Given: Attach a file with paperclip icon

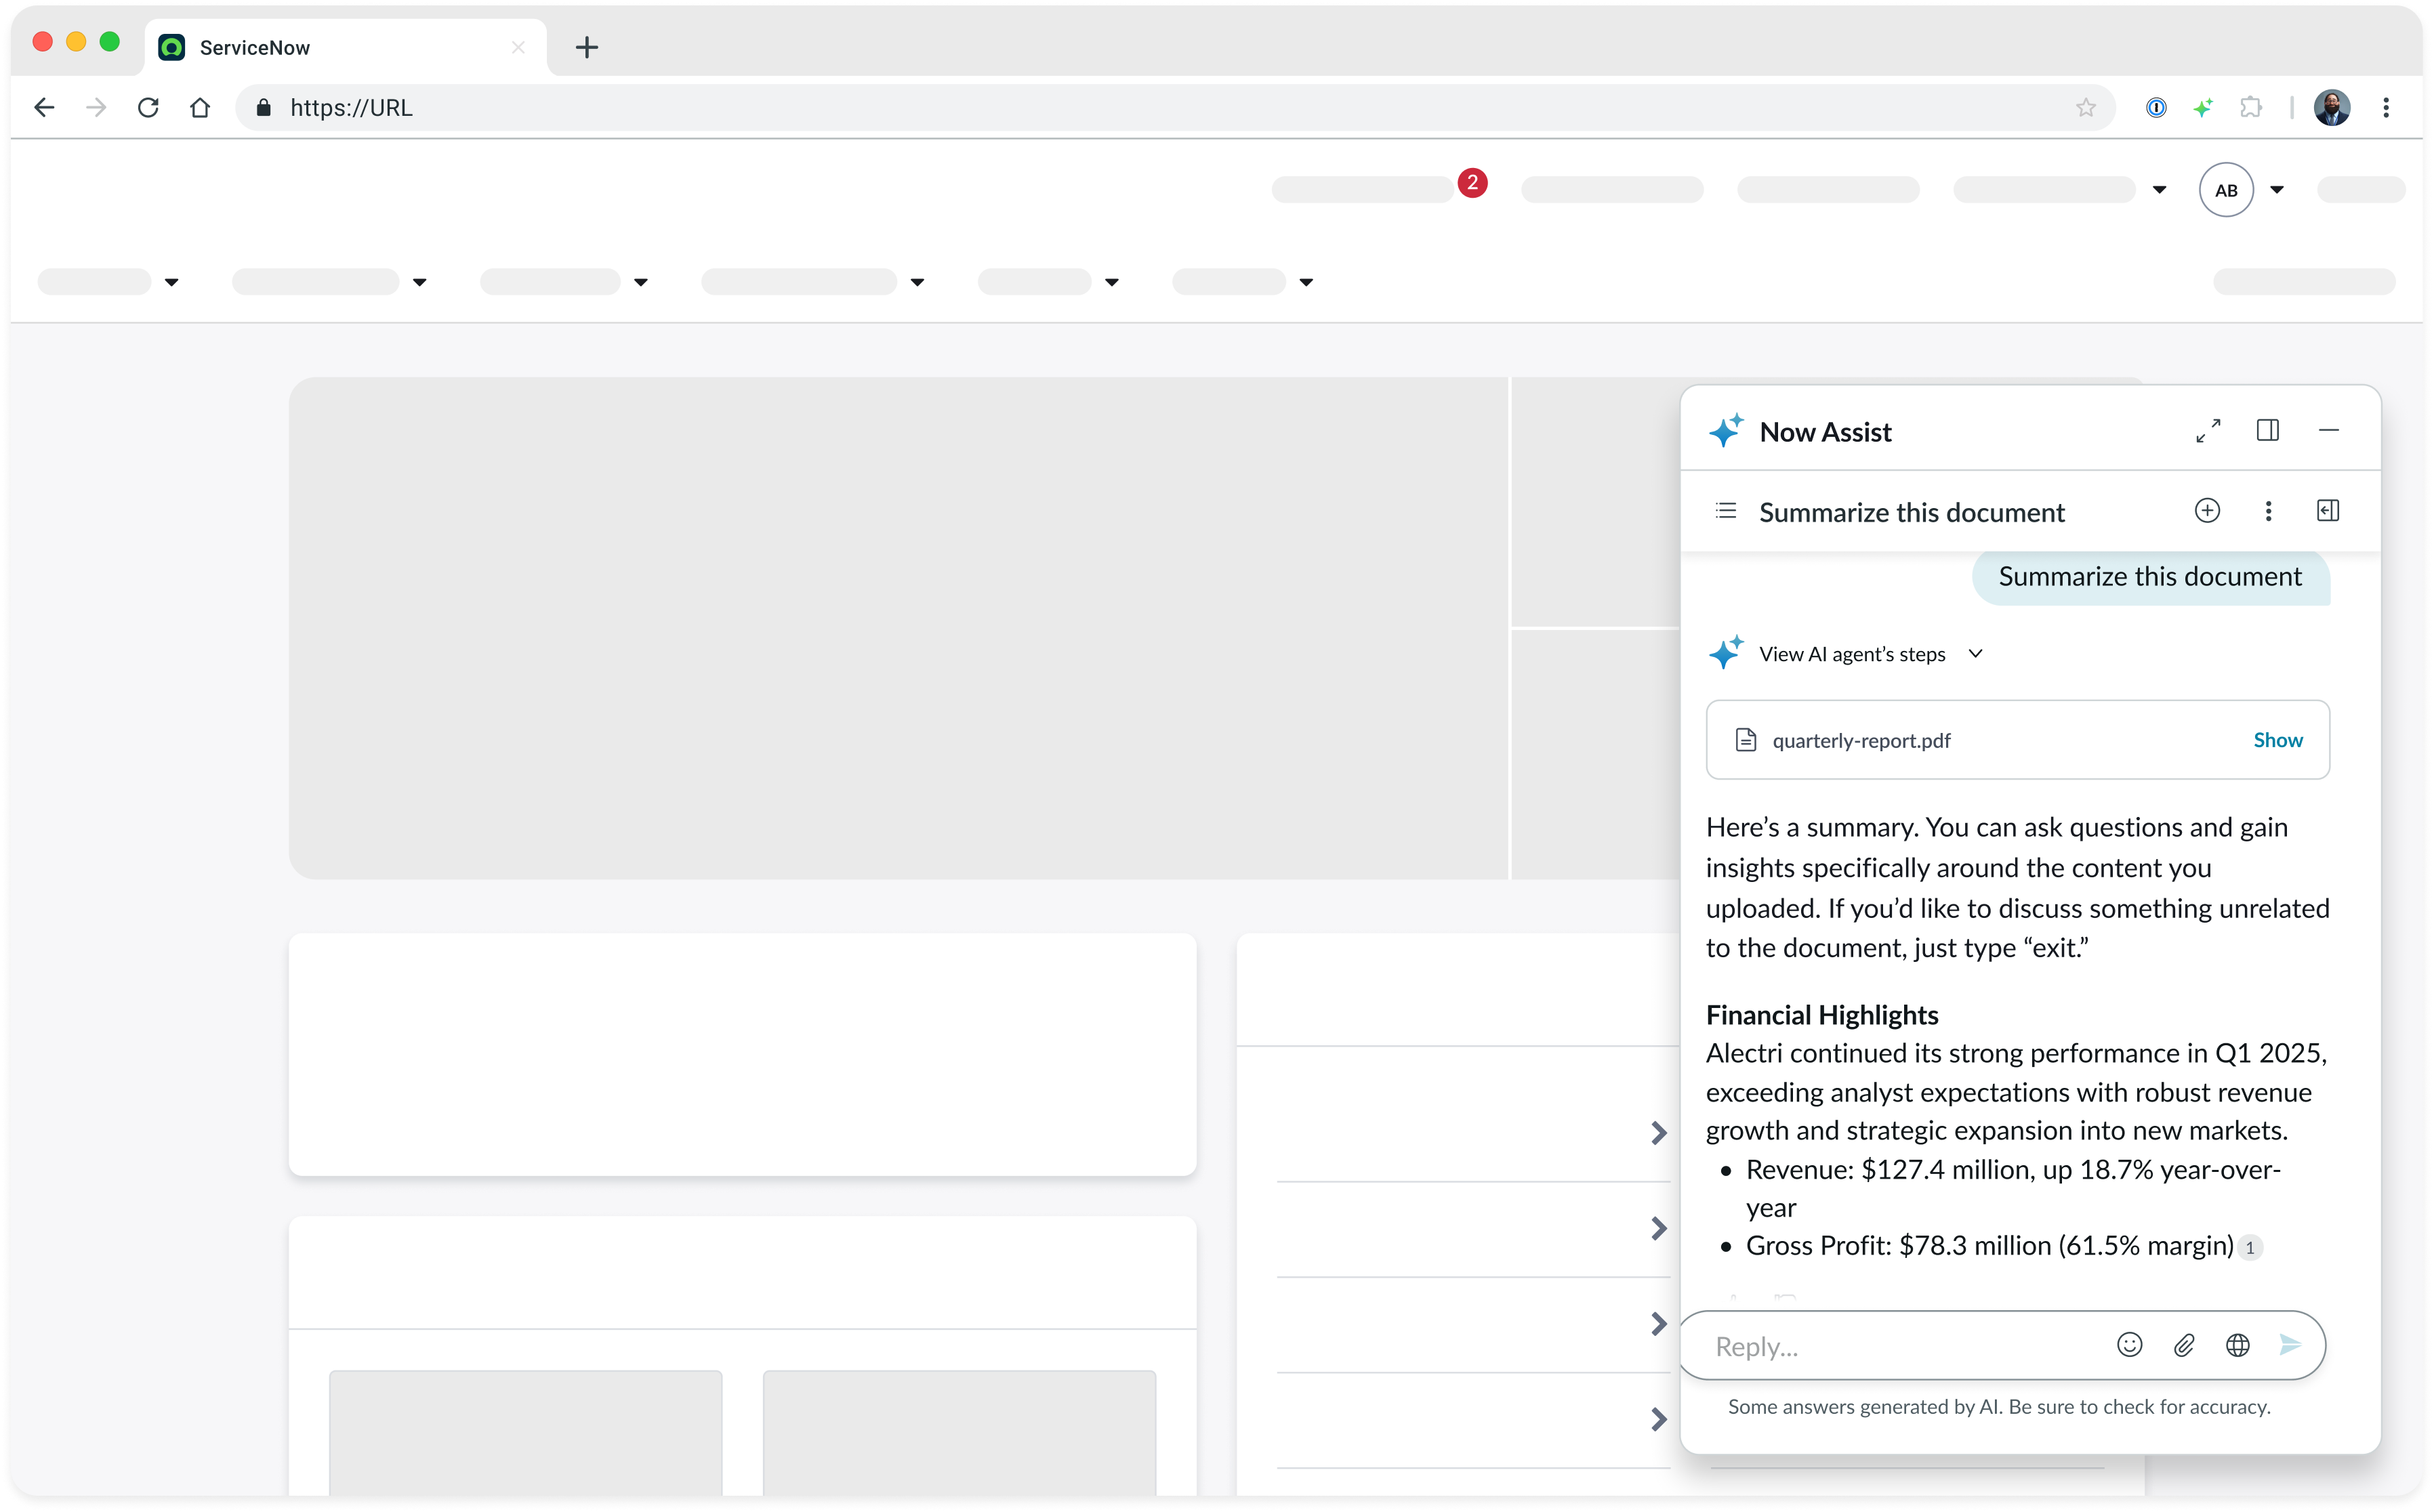Looking at the screenshot, I should (x=2184, y=1345).
